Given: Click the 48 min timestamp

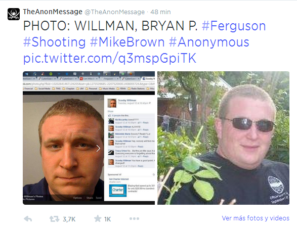Looking at the screenshot, I should [160, 12].
